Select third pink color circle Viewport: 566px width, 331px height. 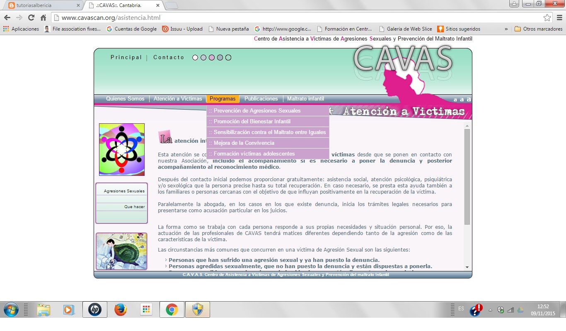click(212, 58)
